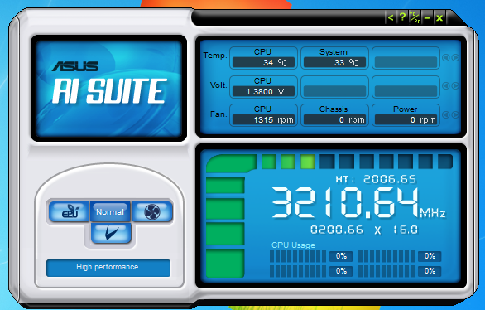Click the back arrow icon in title bar
Screen dimensions: 485x310
click(x=391, y=17)
